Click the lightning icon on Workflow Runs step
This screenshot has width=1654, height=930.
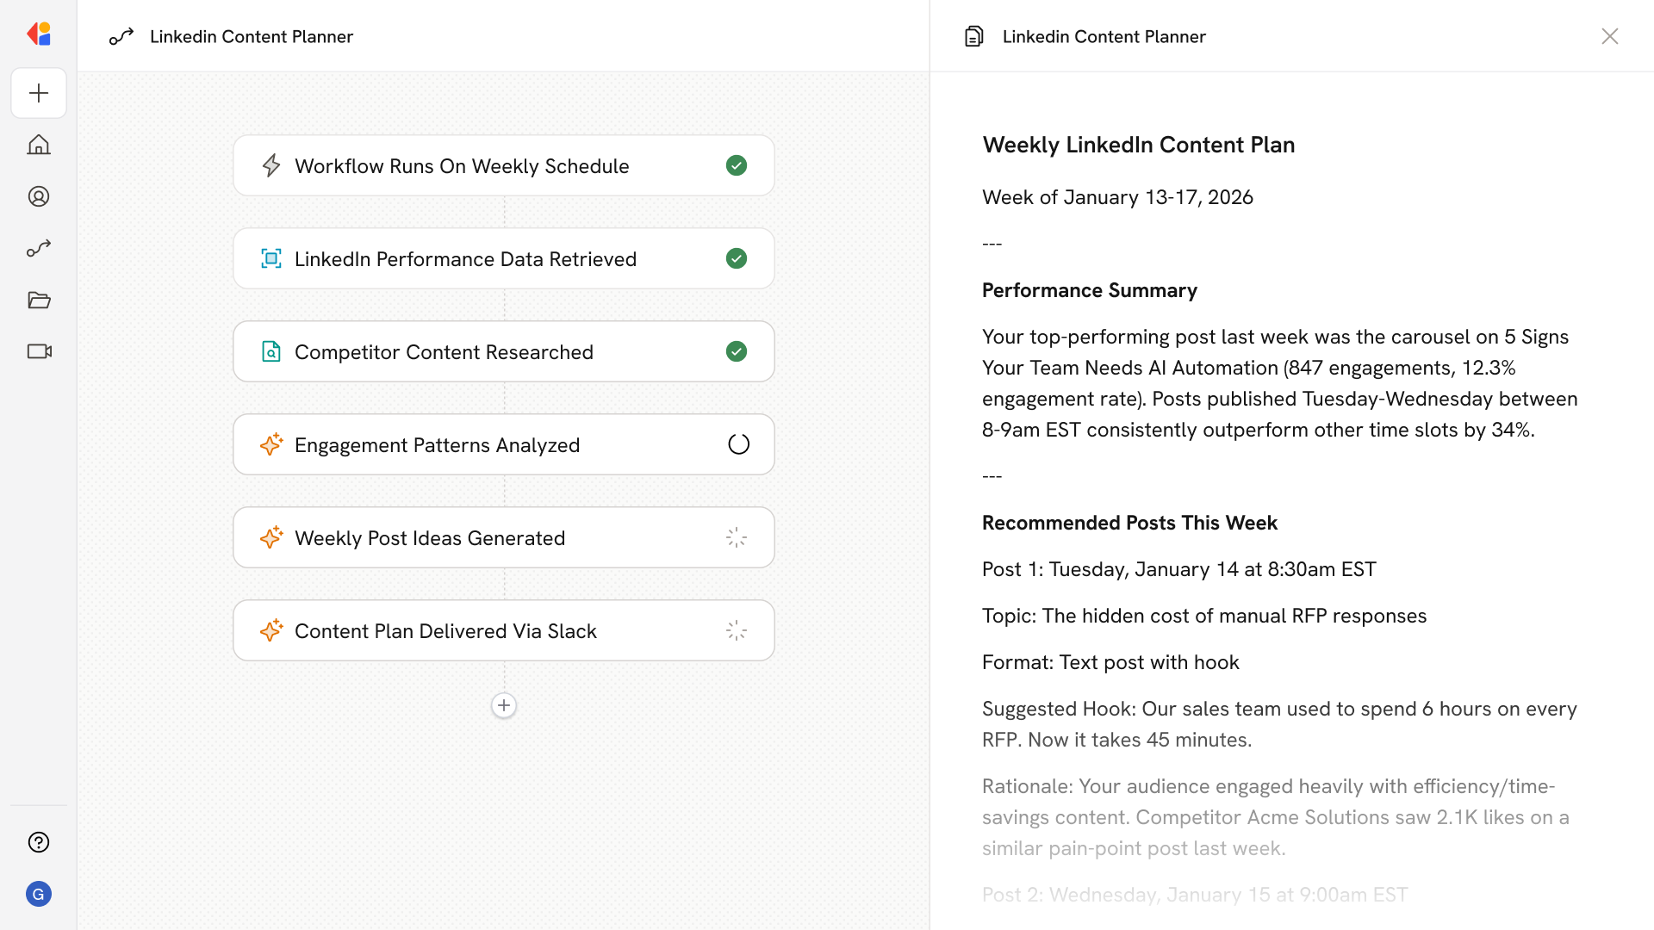271,165
